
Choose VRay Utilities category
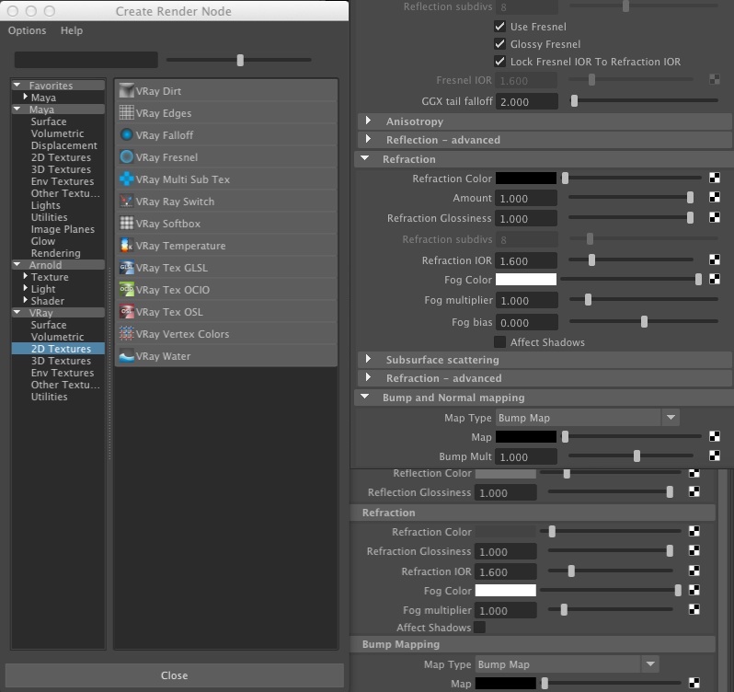click(49, 397)
